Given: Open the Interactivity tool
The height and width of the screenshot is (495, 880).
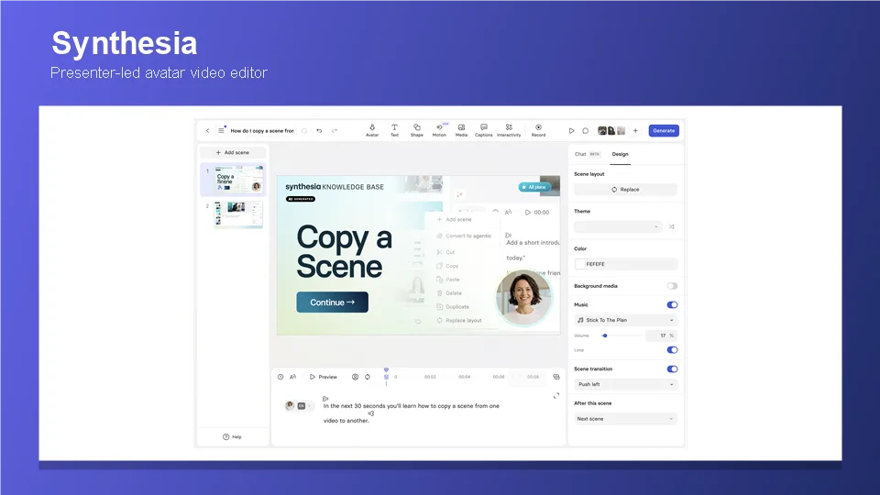Looking at the screenshot, I should click(x=509, y=130).
